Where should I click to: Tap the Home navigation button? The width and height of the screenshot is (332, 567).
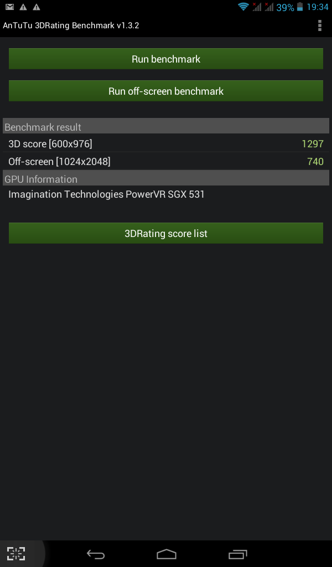point(166,554)
